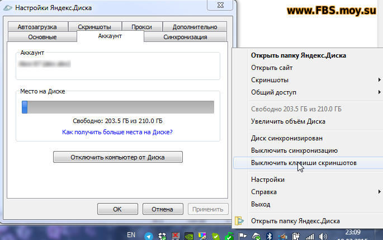The width and height of the screenshot is (383, 240).
Task: Choose Выход in context menu
Action: tap(261, 204)
